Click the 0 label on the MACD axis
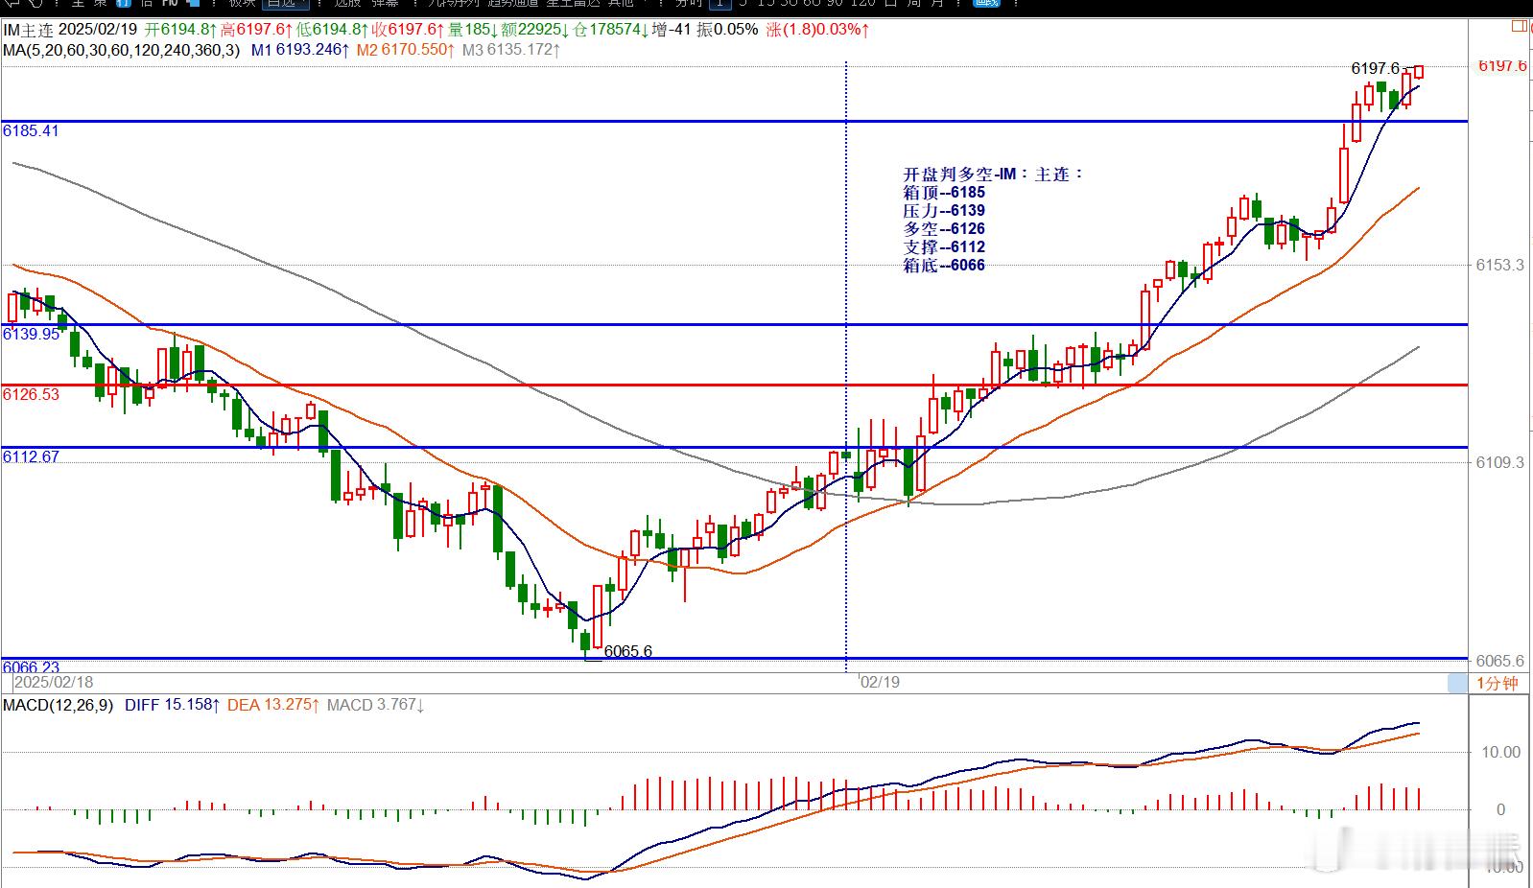 (1501, 810)
